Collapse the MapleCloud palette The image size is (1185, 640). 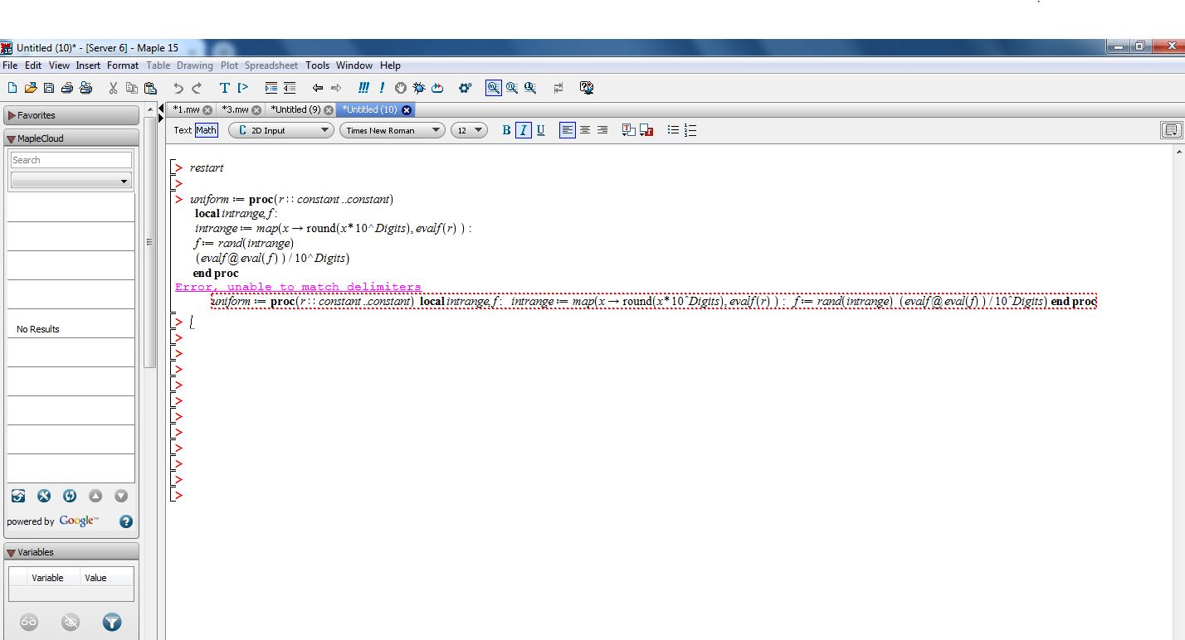tap(12, 138)
